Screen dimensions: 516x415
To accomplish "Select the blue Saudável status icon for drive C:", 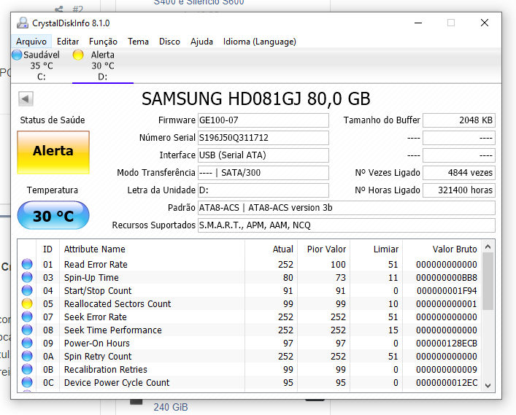I will (18, 55).
